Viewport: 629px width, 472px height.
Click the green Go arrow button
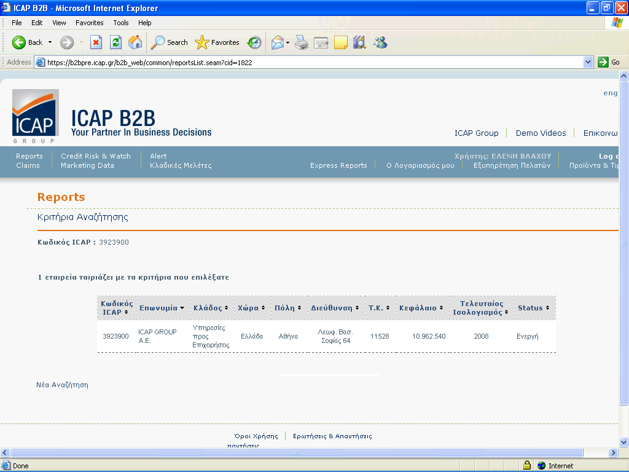click(x=603, y=62)
